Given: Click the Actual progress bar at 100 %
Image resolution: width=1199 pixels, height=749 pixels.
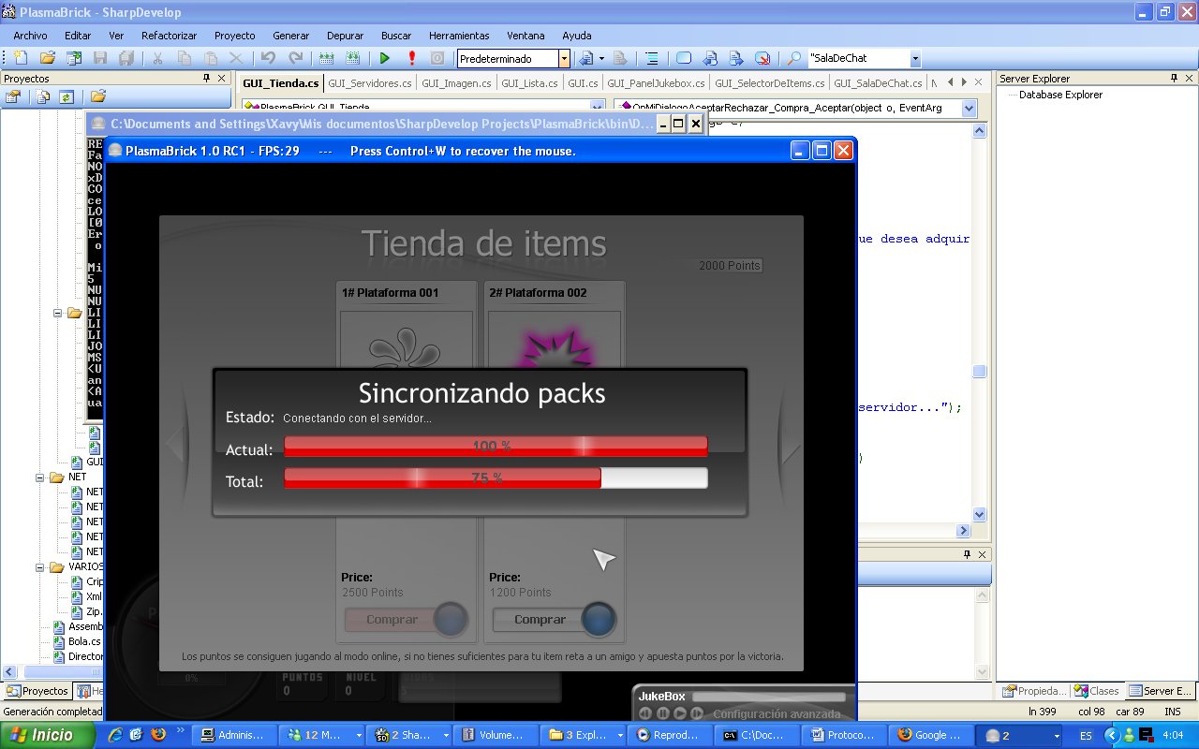Looking at the screenshot, I should 496,447.
